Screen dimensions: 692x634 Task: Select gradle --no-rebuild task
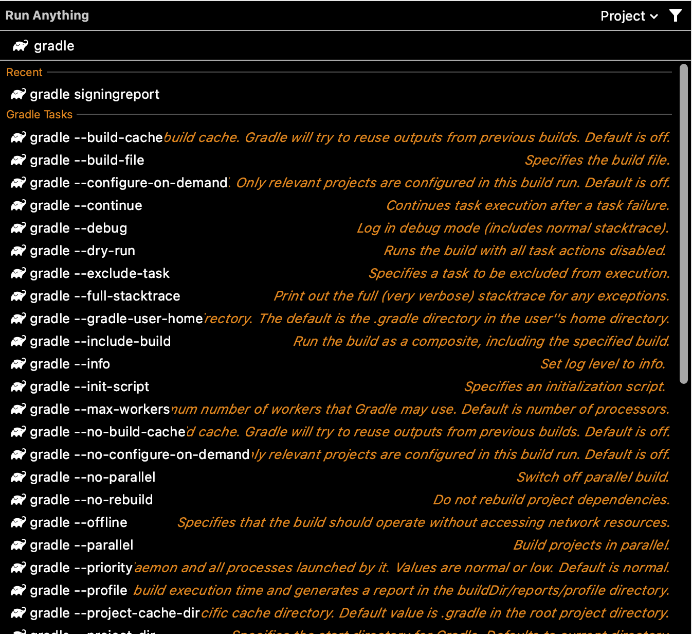pos(339,500)
